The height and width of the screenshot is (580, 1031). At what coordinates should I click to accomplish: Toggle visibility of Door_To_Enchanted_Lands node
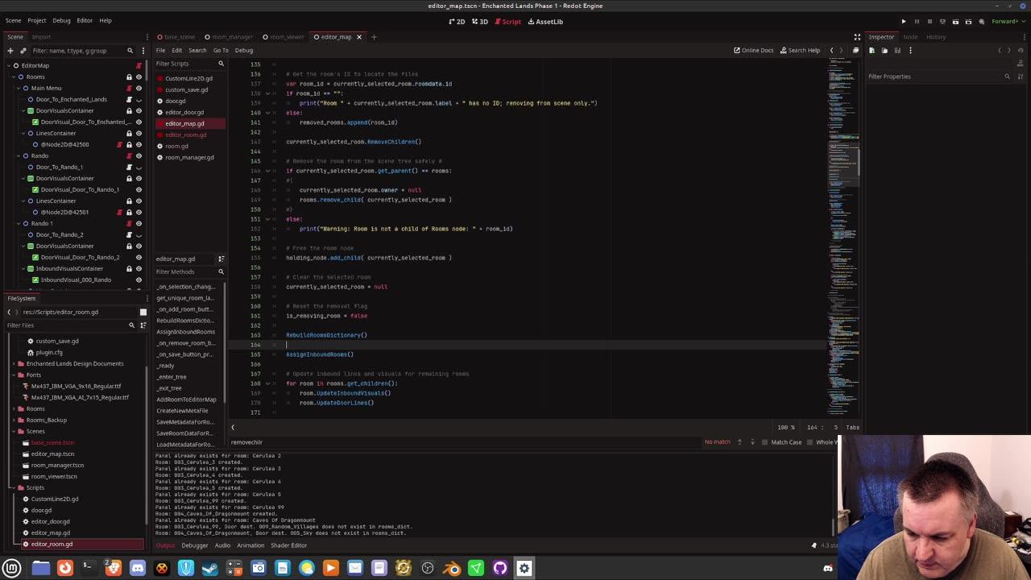pyautogui.click(x=139, y=99)
